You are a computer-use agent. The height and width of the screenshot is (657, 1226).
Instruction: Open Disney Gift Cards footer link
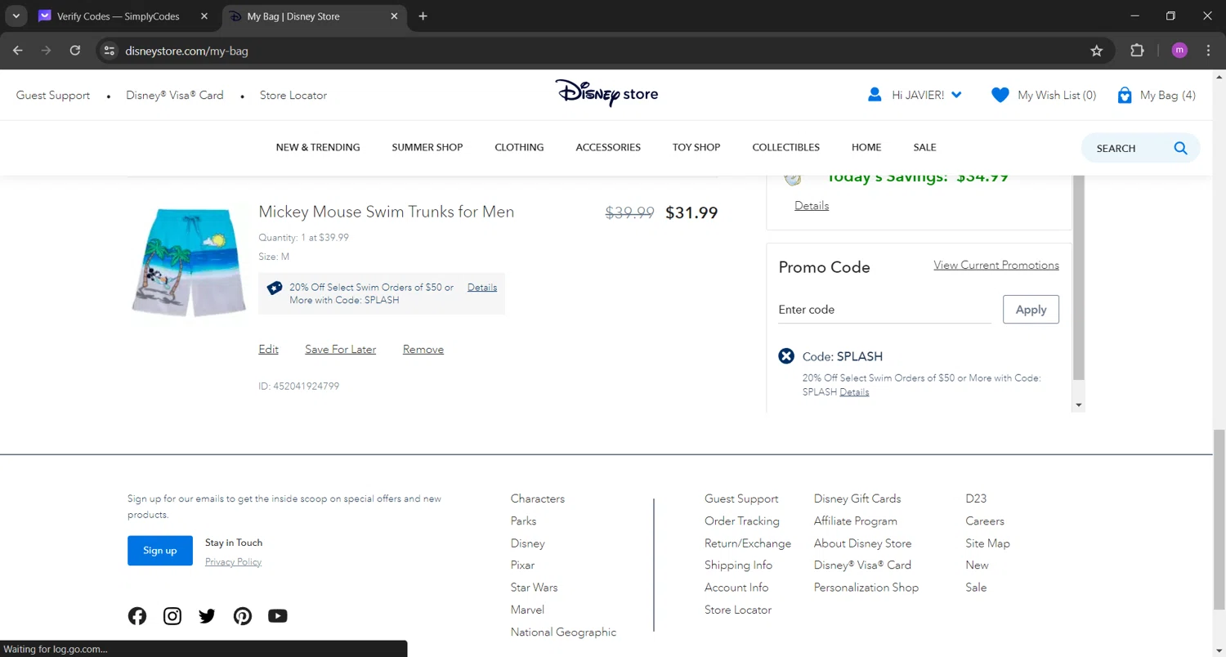click(x=857, y=498)
